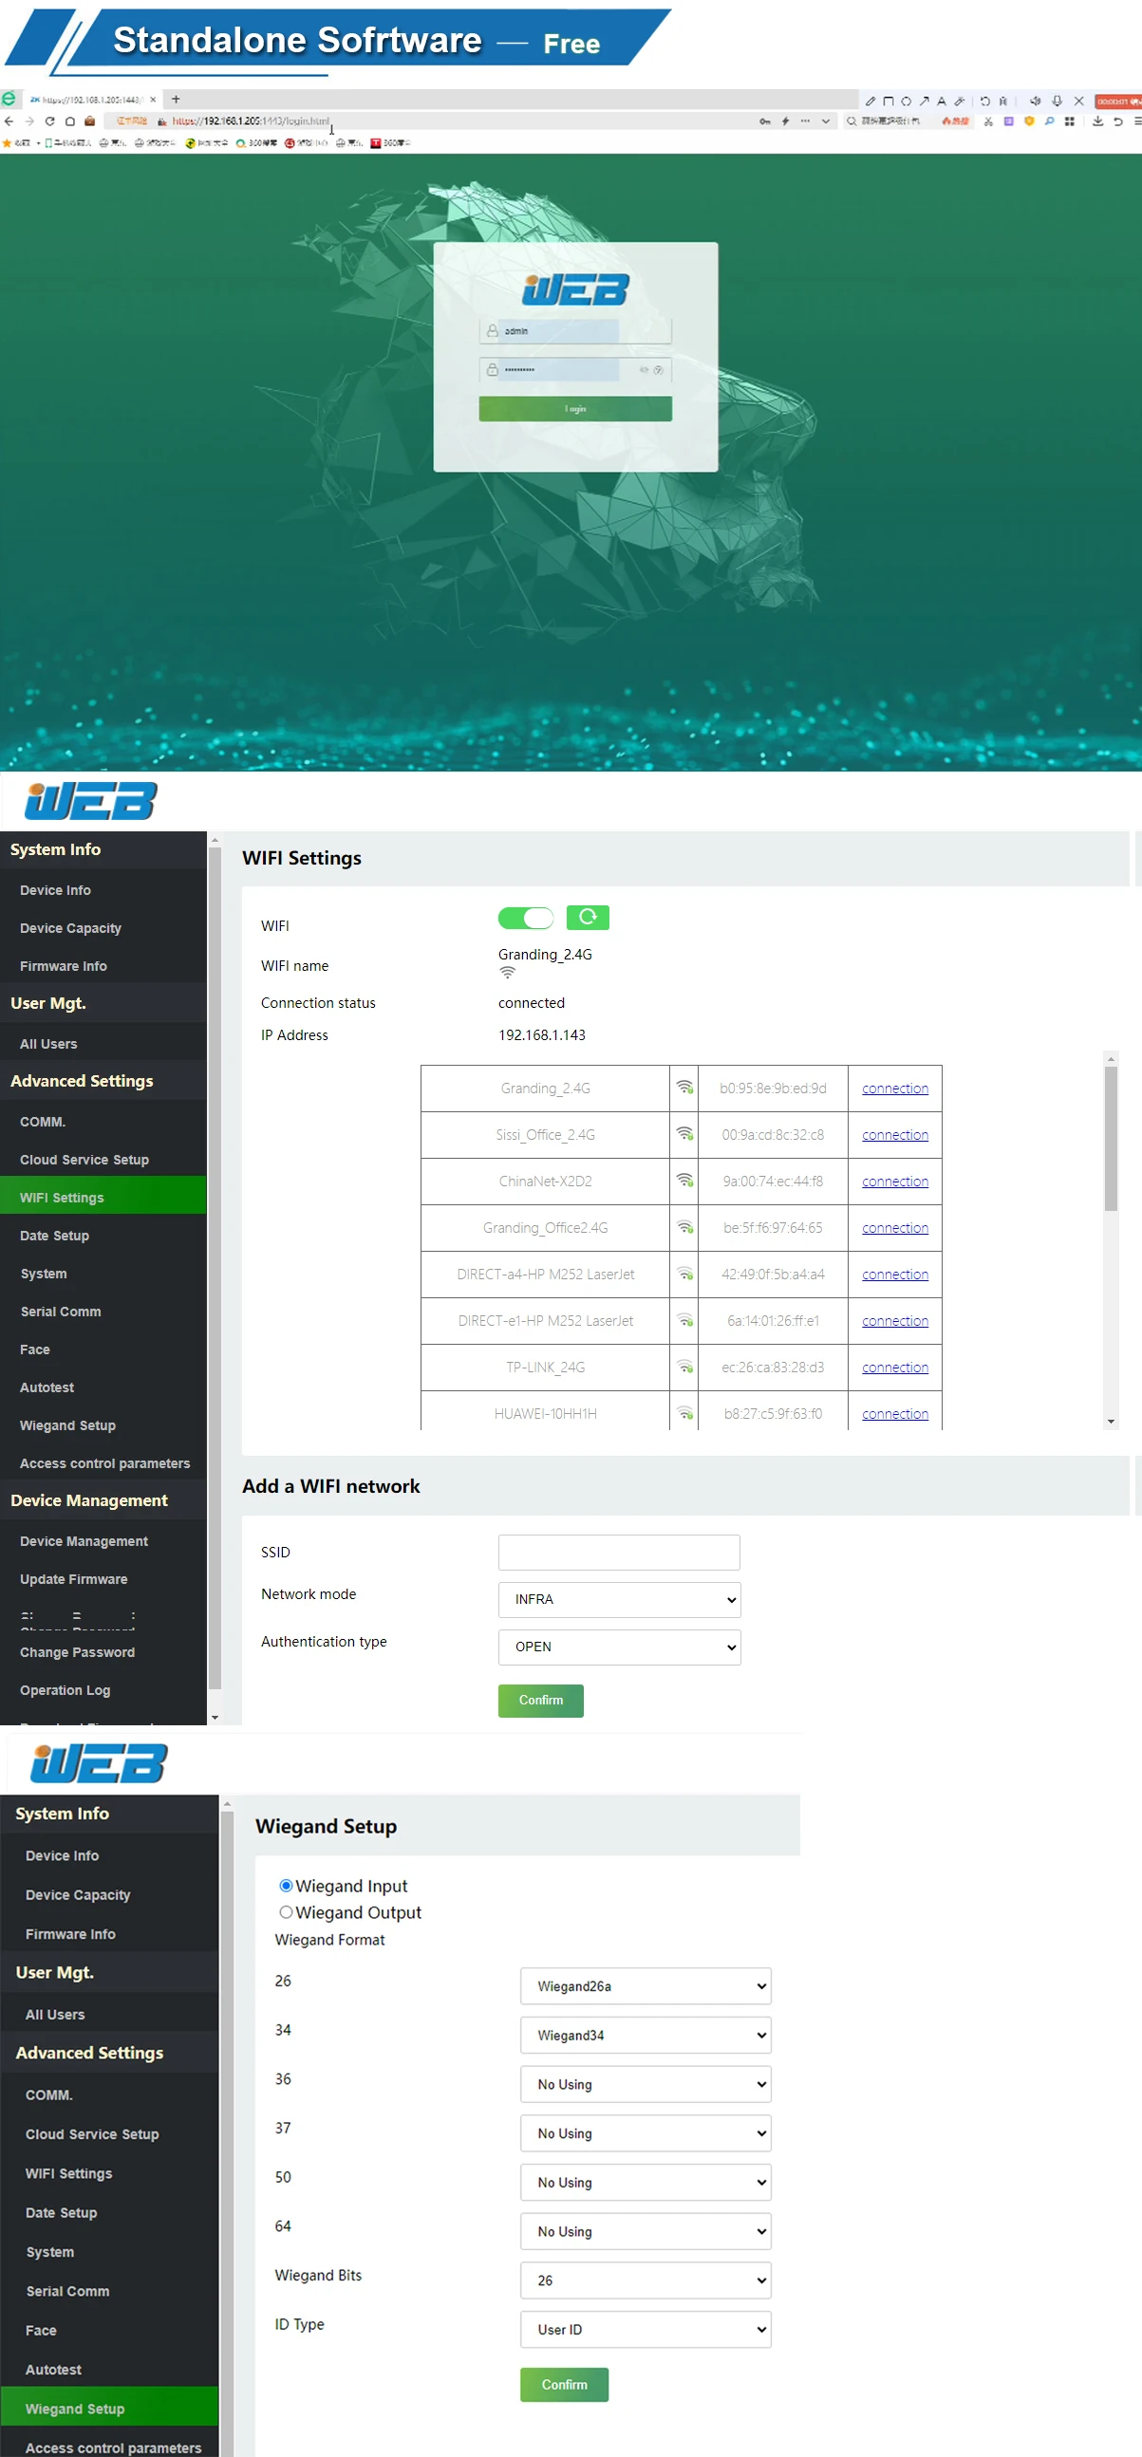Click the browser home icon
This screenshot has width=1142, height=2457.
(x=69, y=121)
